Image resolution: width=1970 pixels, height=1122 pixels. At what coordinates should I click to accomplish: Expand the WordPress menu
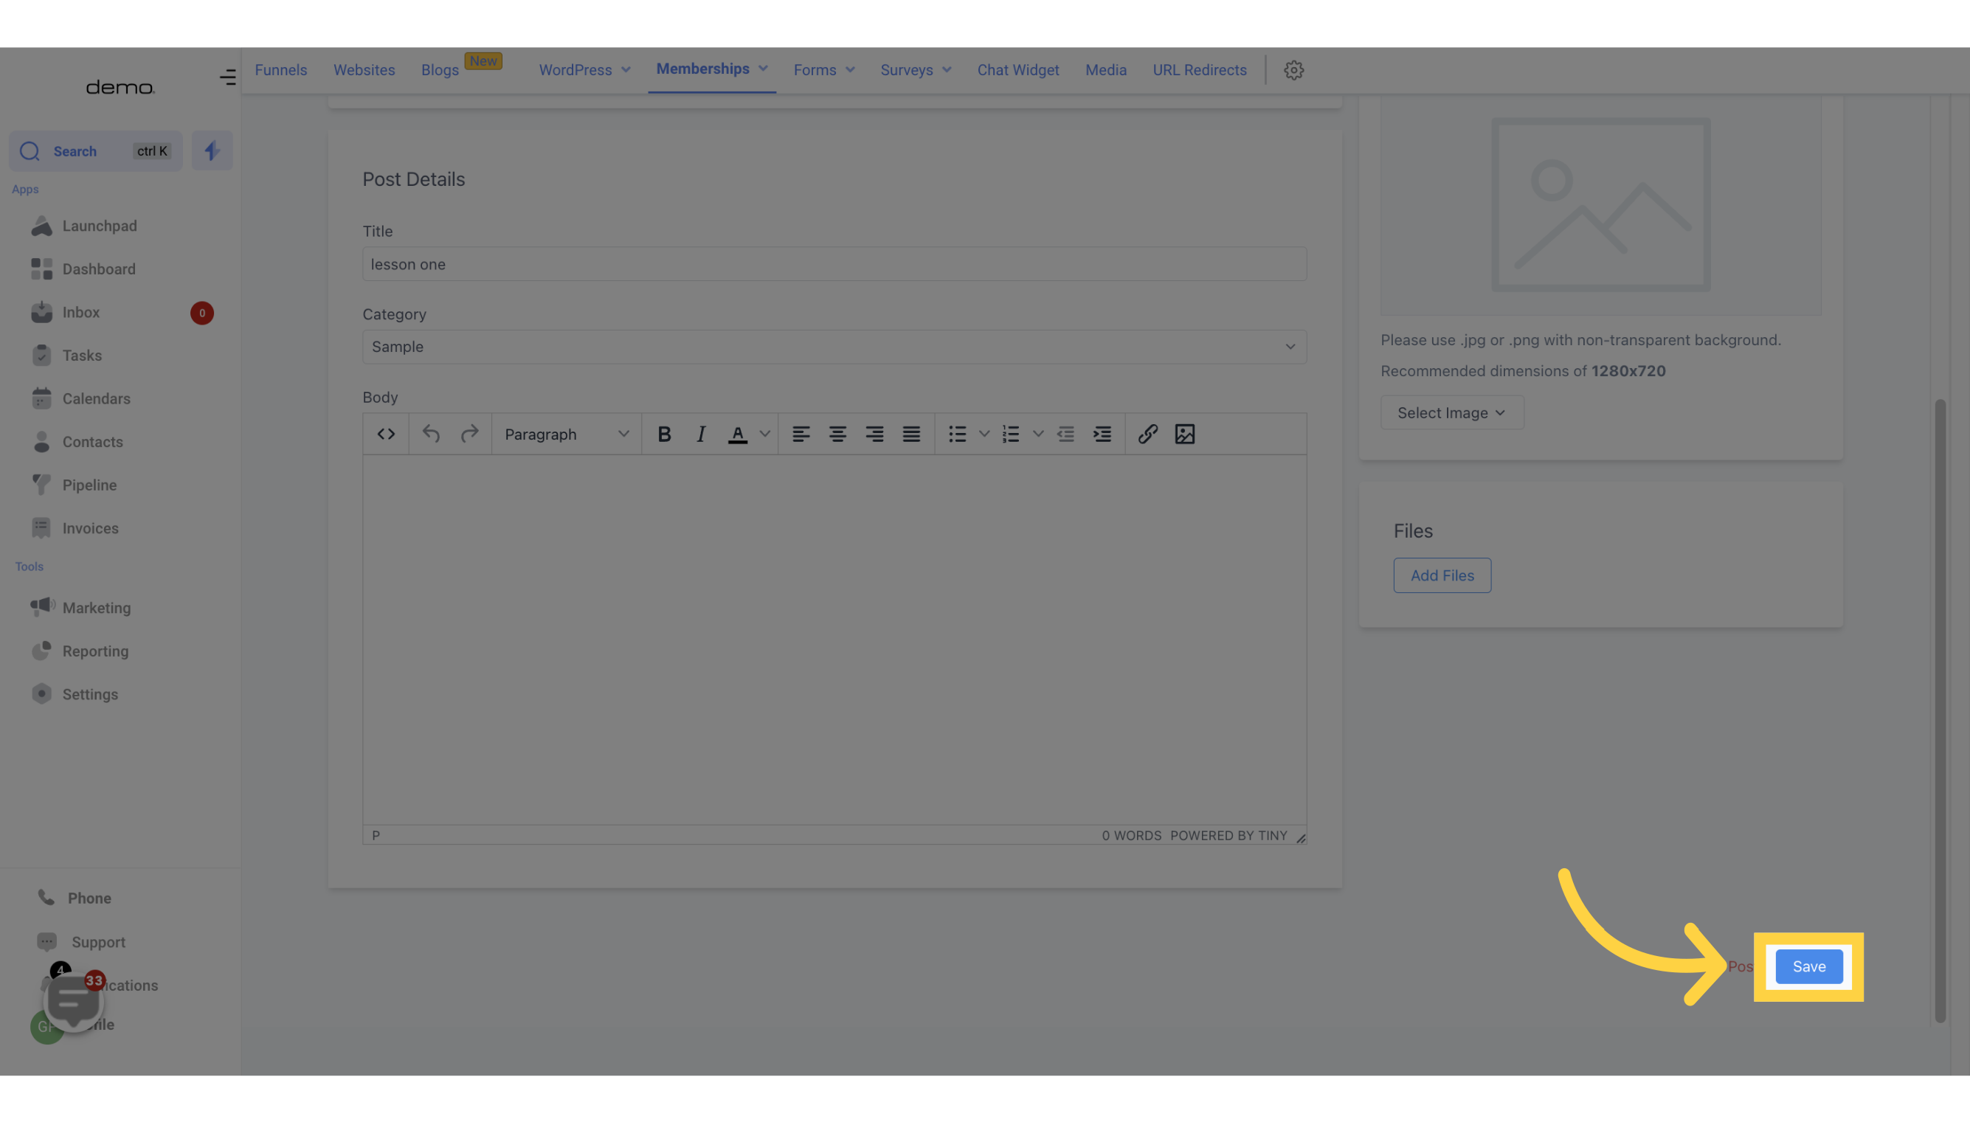click(x=584, y=70)
